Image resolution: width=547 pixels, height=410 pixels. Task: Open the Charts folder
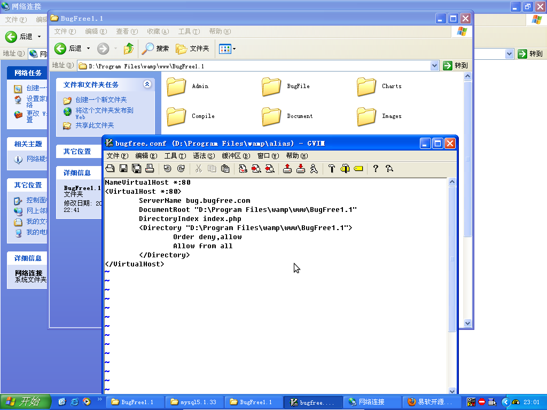pyautogui.click(x=379, y=86)
